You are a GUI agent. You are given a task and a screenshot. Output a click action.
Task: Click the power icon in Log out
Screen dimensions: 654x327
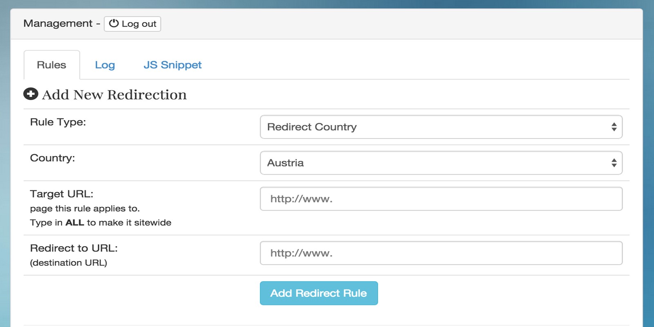click(x=114, y=24)
